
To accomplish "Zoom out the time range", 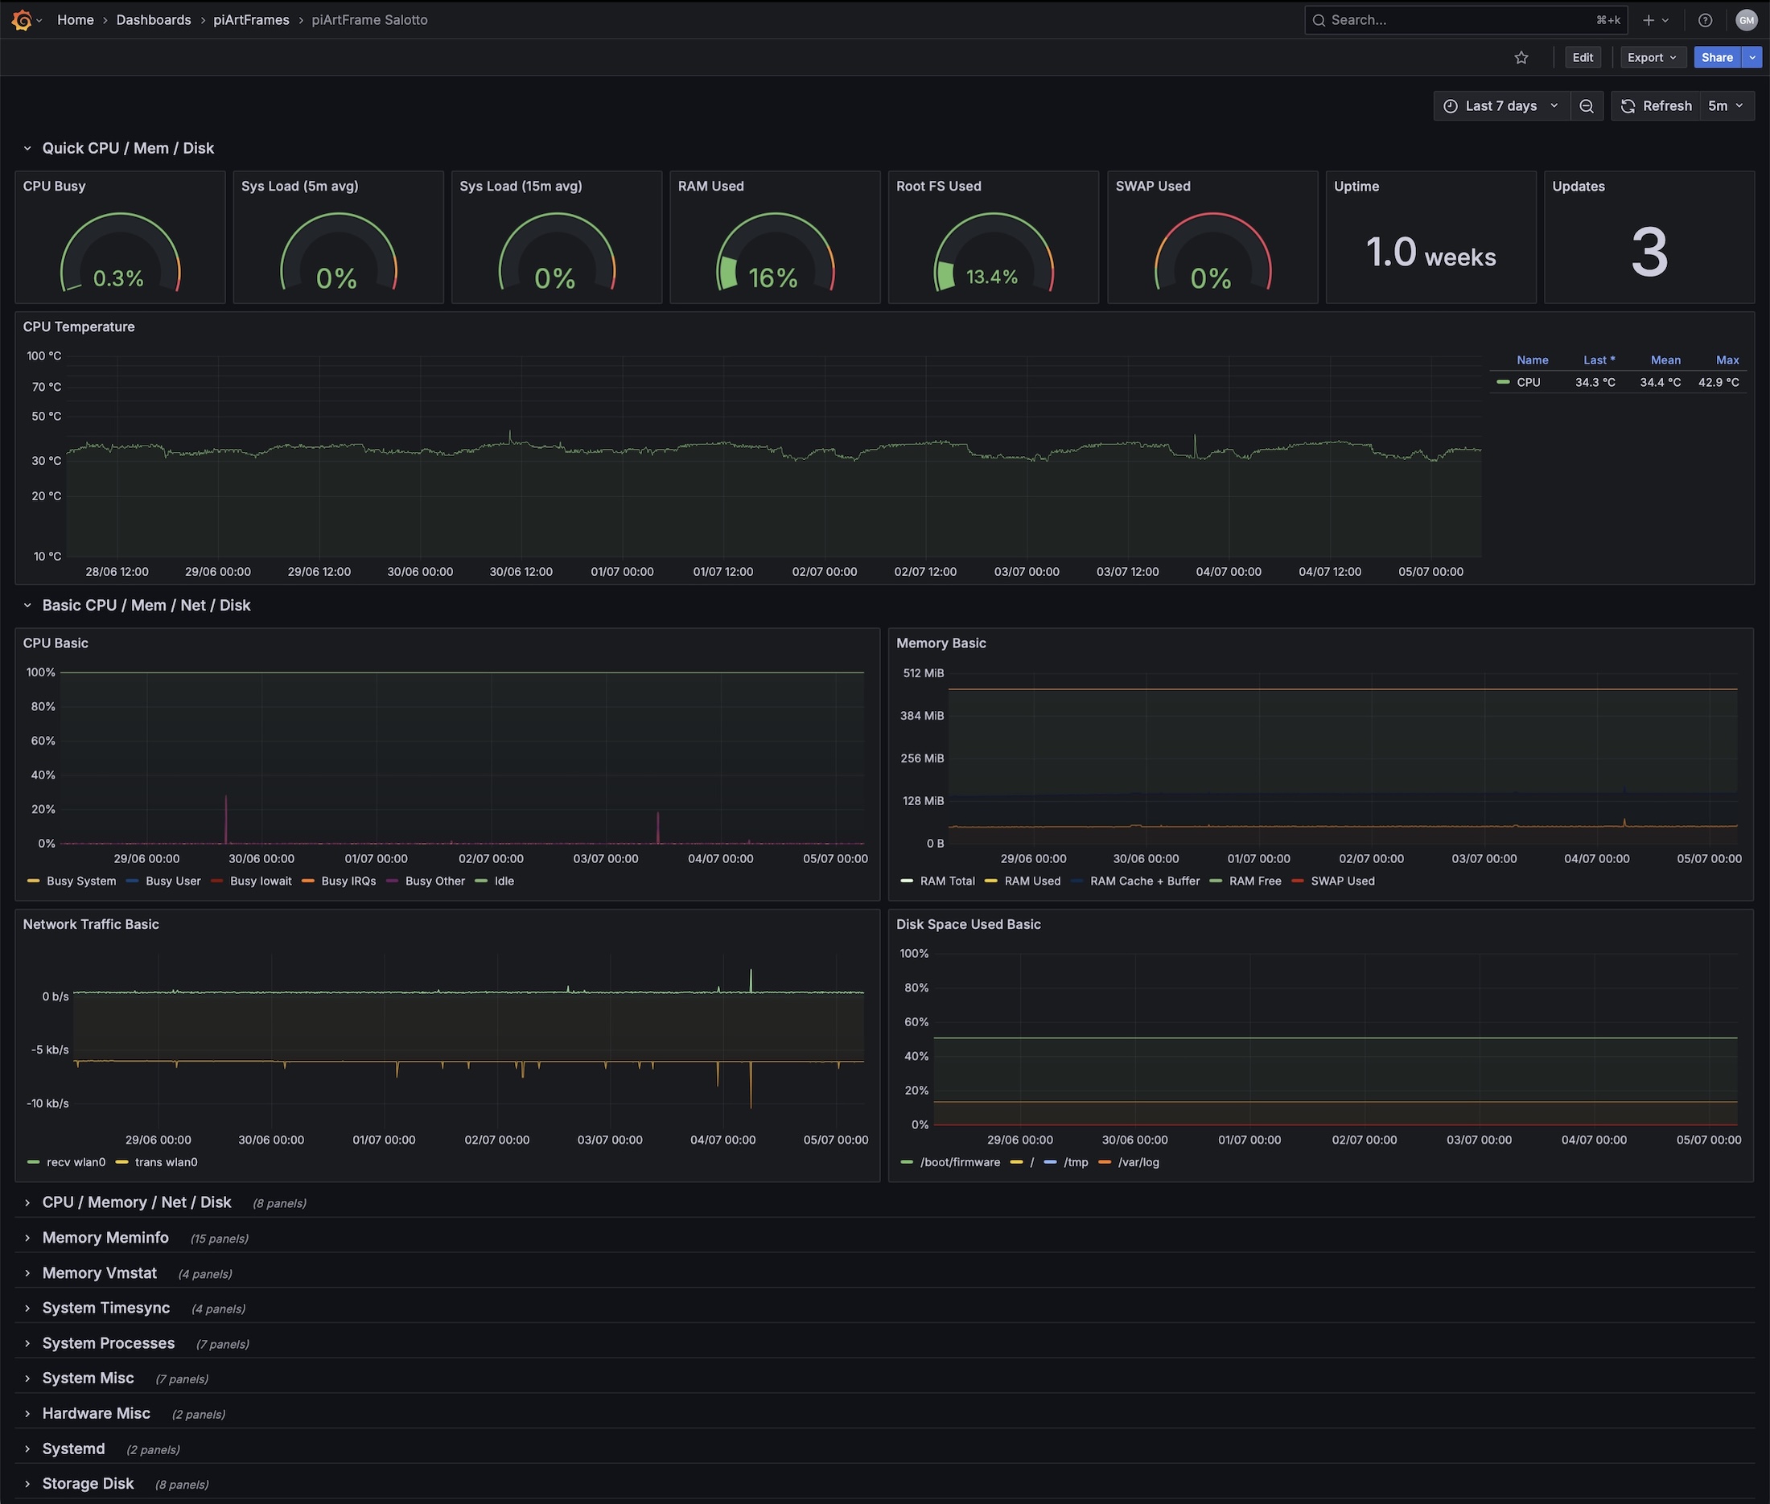I will pyautogui.click(x=1586, y=105).
